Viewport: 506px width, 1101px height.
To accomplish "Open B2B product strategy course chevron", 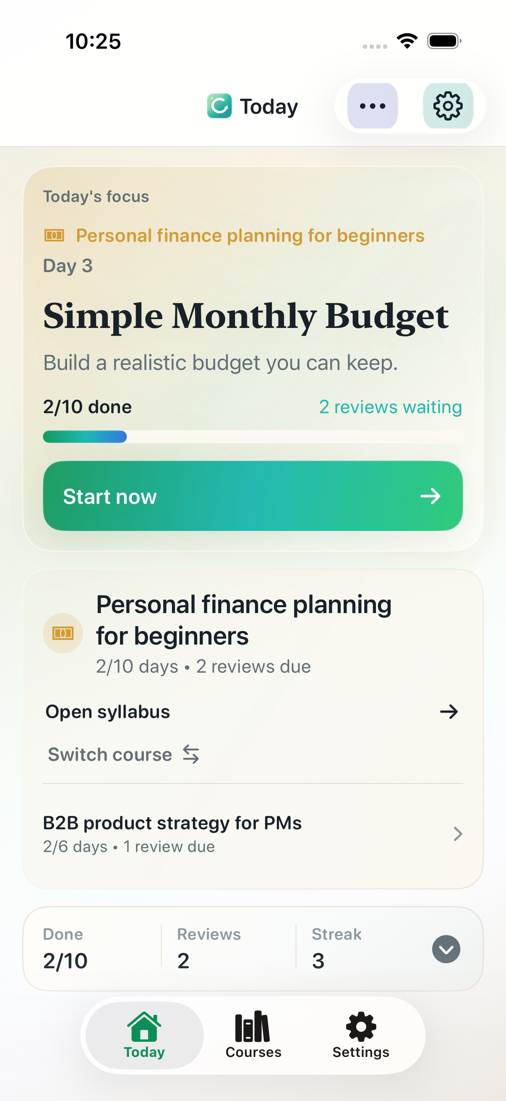I will point(457,834).
